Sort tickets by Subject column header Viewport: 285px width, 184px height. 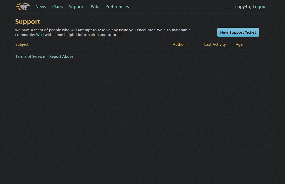pos(22,44)
